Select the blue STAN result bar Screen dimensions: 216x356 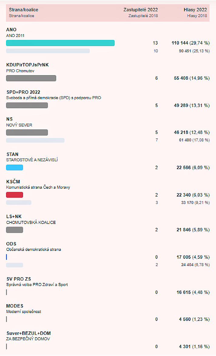[15, 168]
